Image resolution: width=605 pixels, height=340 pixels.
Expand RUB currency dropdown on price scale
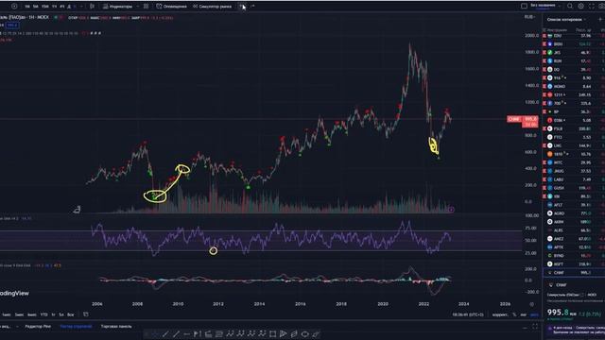pos(529,17)
